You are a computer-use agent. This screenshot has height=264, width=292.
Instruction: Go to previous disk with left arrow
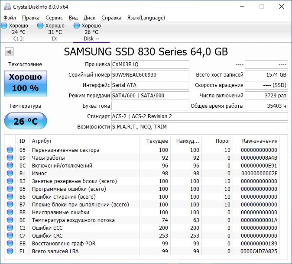9,52
